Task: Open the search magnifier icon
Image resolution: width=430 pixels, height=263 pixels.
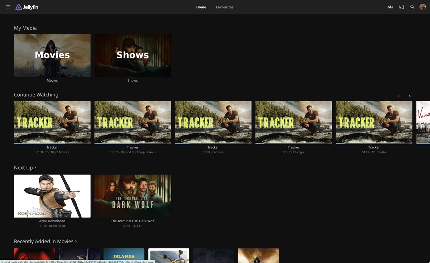Action: [412, 7]
